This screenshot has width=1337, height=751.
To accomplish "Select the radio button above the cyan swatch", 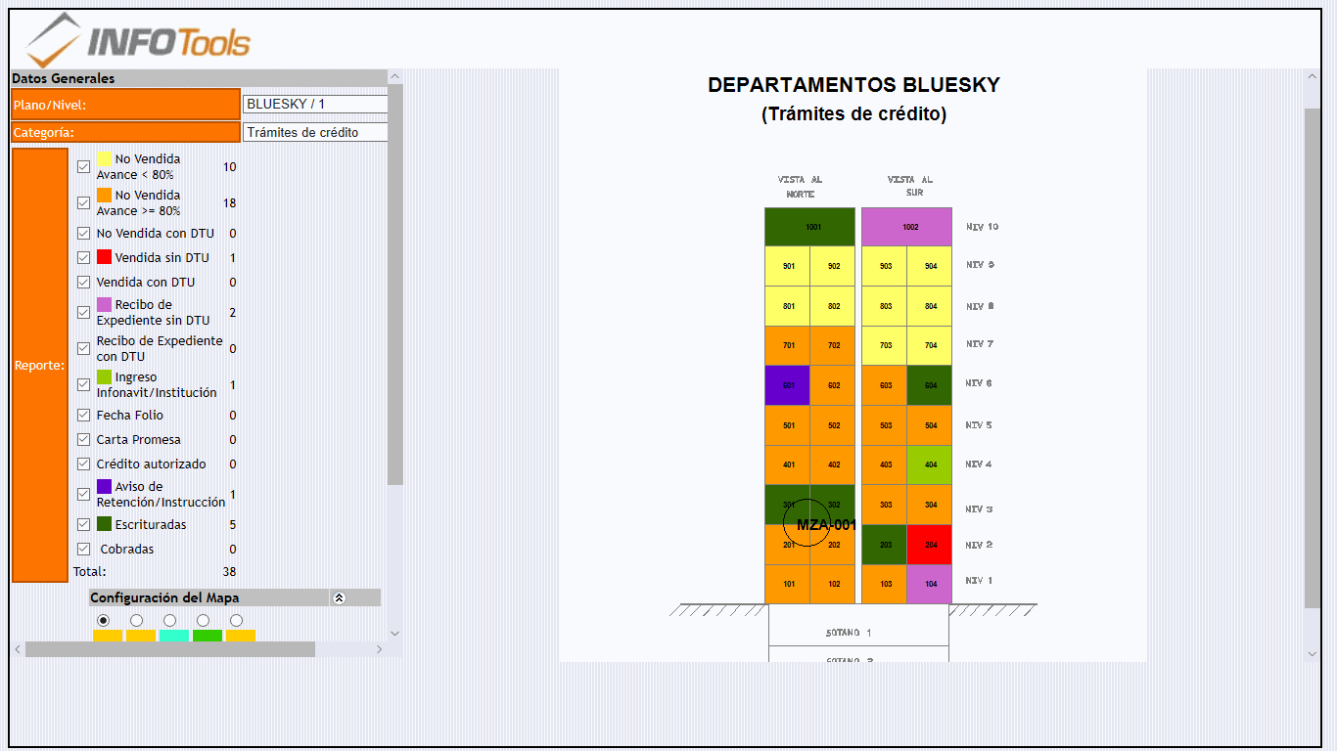I will (x=170, y=620).
